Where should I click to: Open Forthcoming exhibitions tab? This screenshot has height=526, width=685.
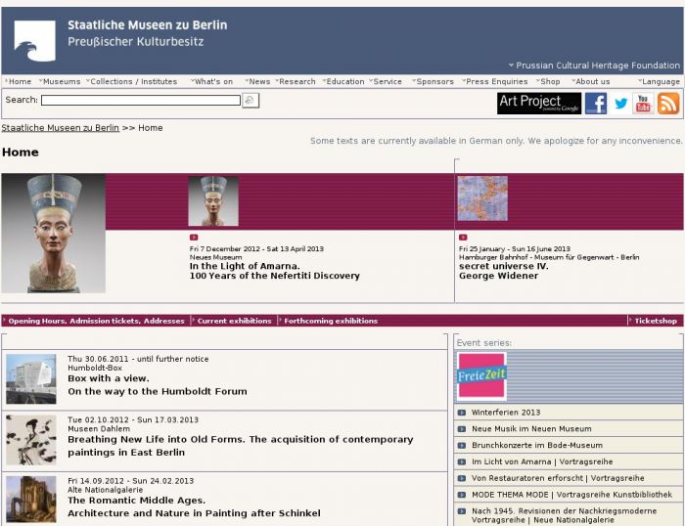[x=331, y=321]
